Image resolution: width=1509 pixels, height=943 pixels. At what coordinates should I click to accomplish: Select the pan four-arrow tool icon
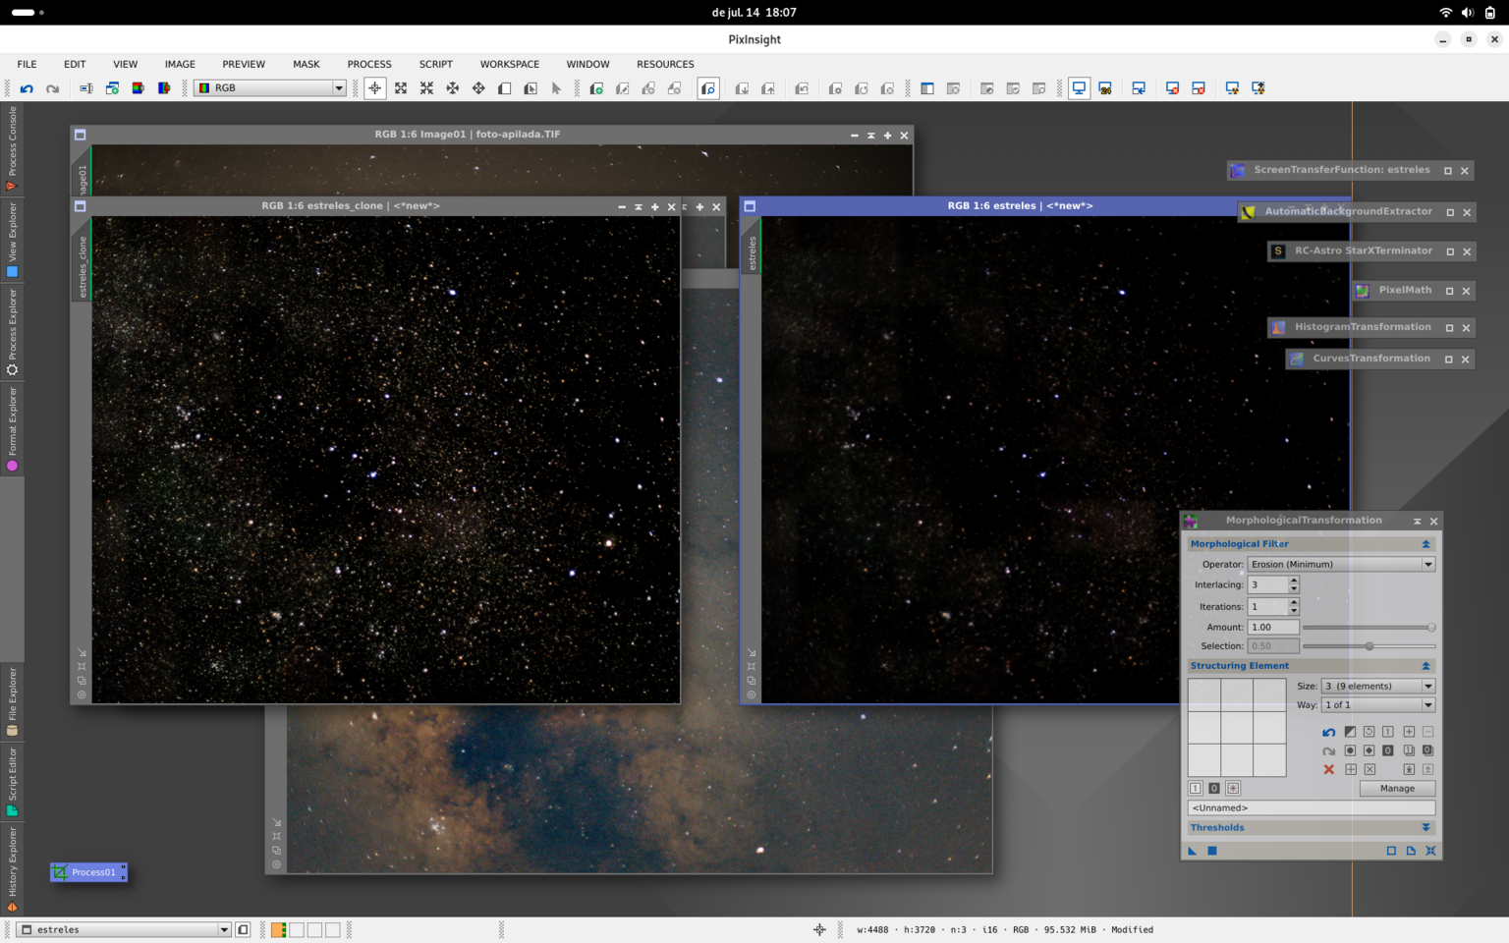478,88
